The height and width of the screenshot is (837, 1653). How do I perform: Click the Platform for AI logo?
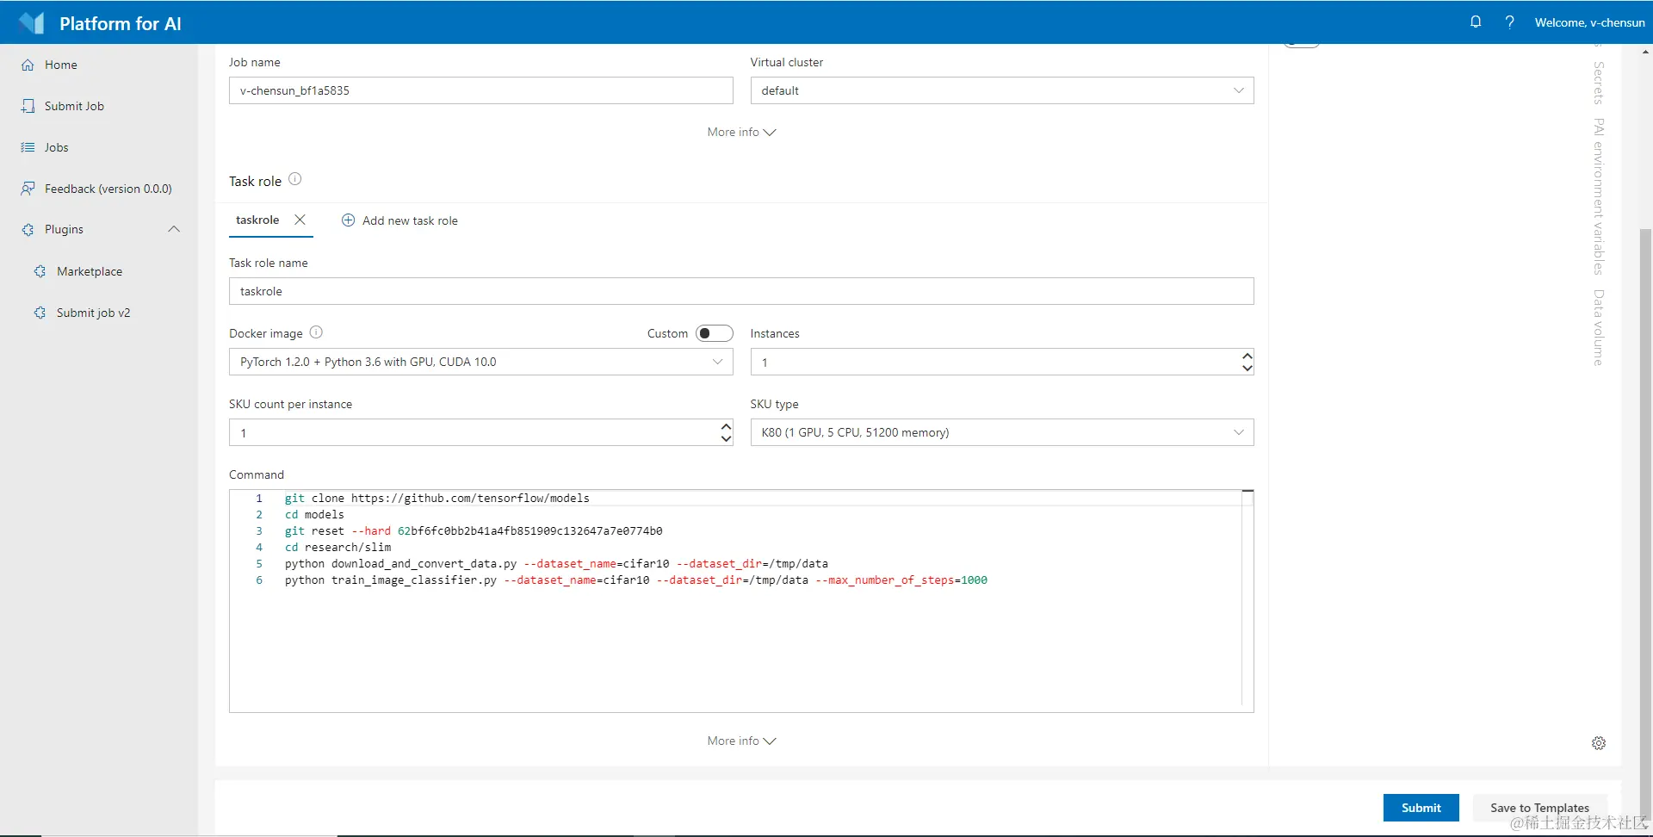click(31, 23)
